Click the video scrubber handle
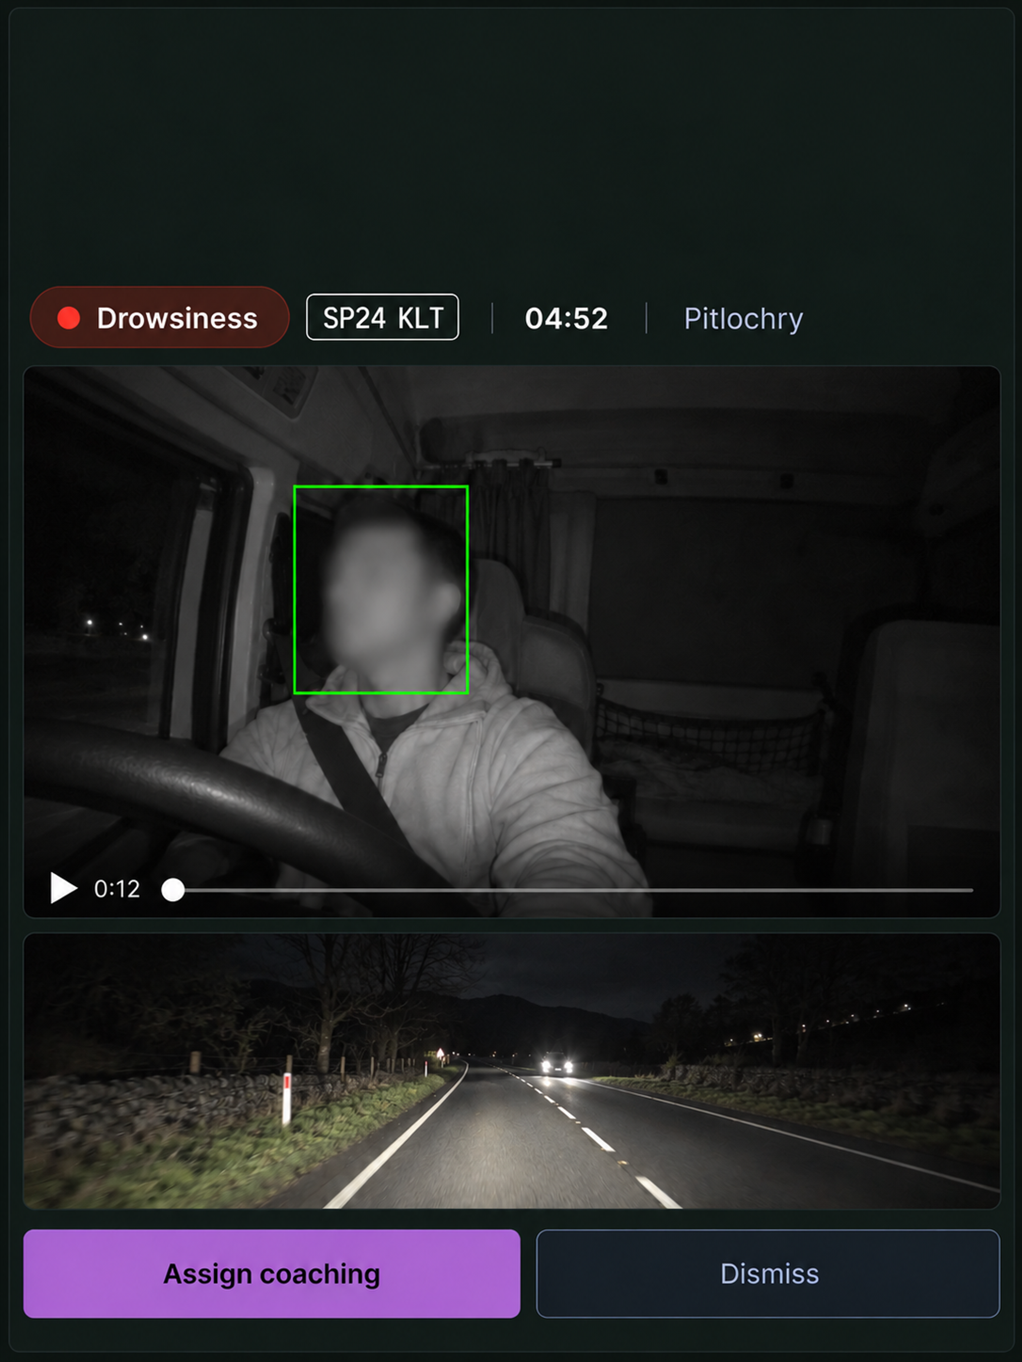Screen dimensions: 1022x1362 click(x=173, y=890)
